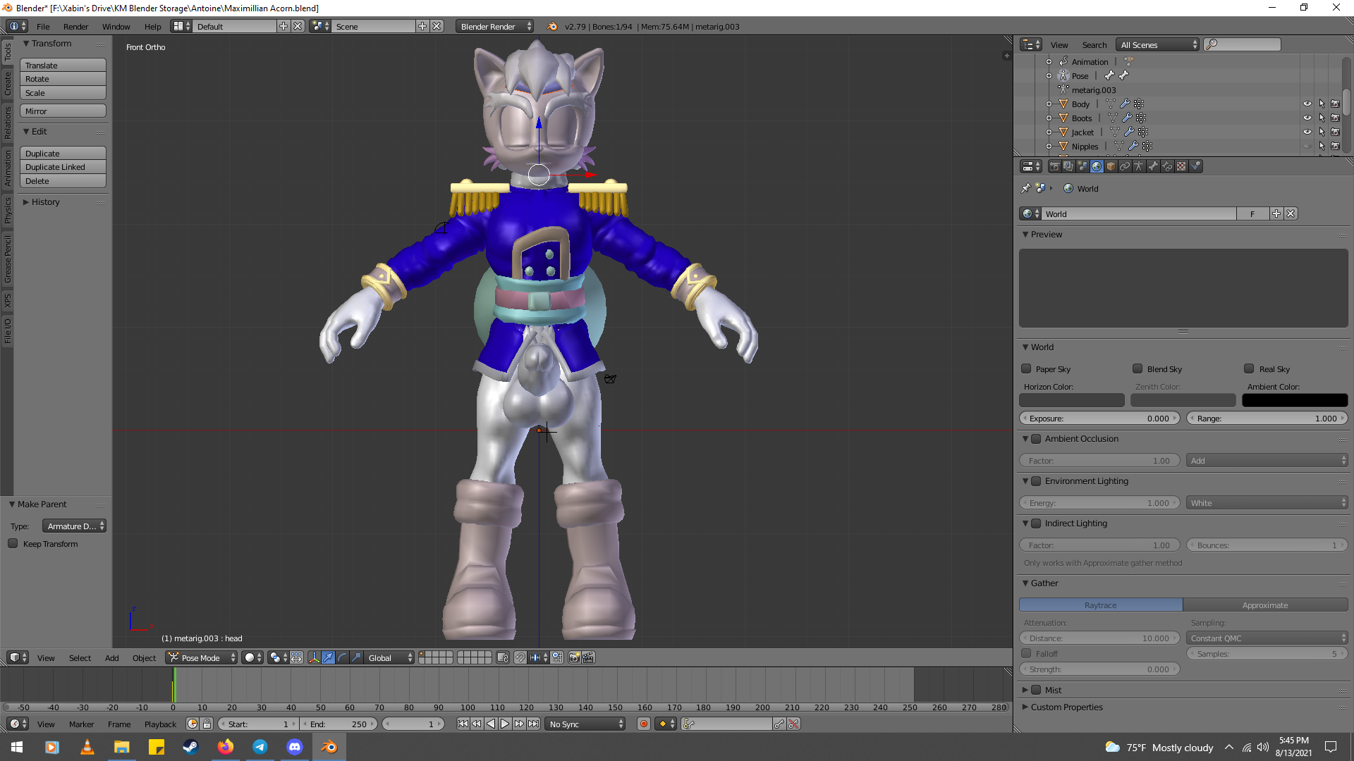
Task: Open the Render menu
Action: coord(75,26)
